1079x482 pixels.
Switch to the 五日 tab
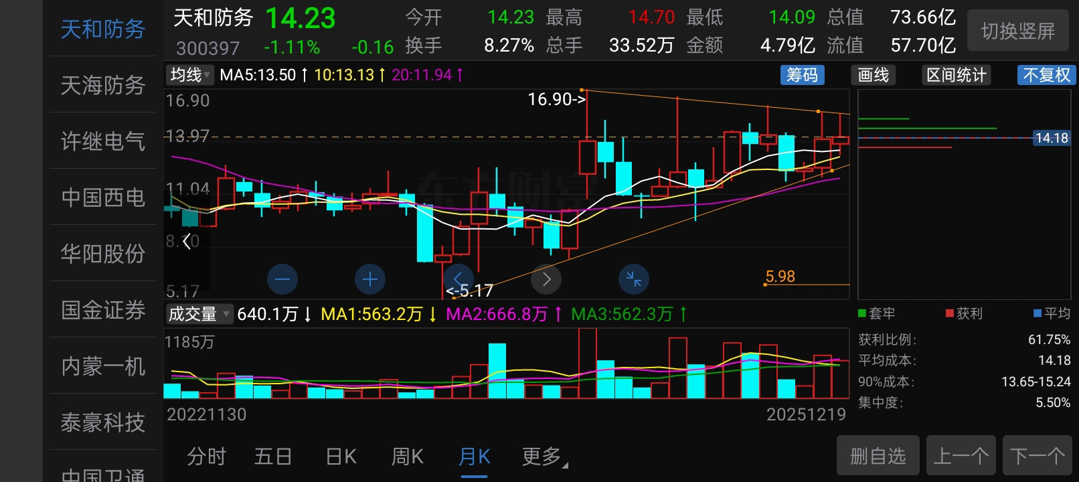pos(273,457)
